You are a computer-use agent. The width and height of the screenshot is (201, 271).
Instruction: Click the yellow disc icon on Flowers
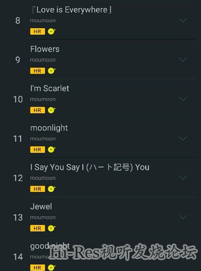(x=51, y=71)
